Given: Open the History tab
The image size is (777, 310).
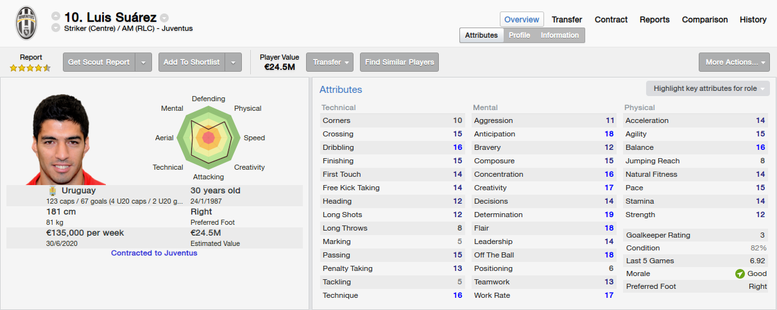Looking at the screenshot, I should coord(753,20).
